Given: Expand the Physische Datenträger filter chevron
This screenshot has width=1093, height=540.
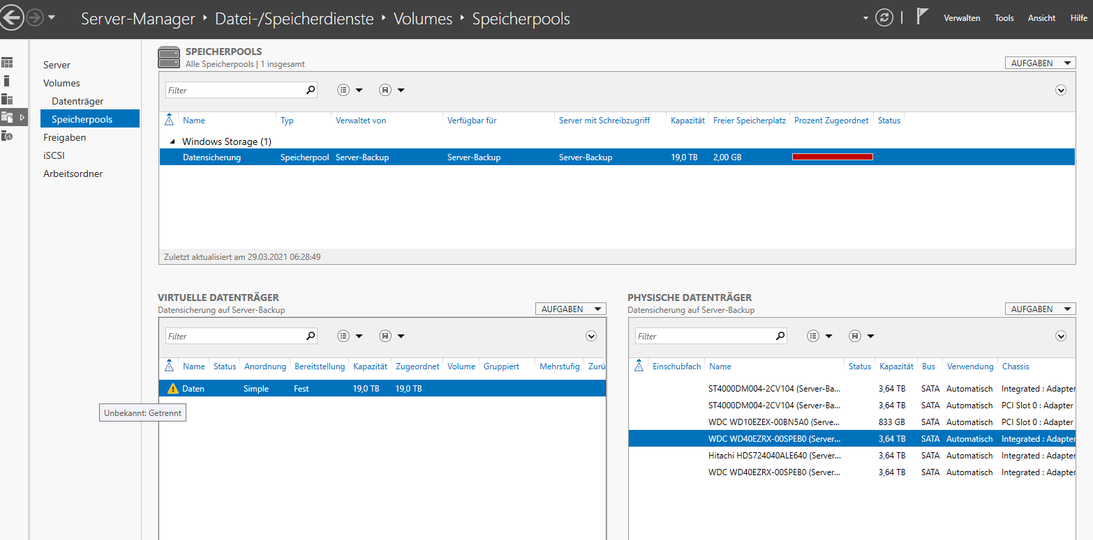Looking at the screenshot, I should pos(1061,336).
